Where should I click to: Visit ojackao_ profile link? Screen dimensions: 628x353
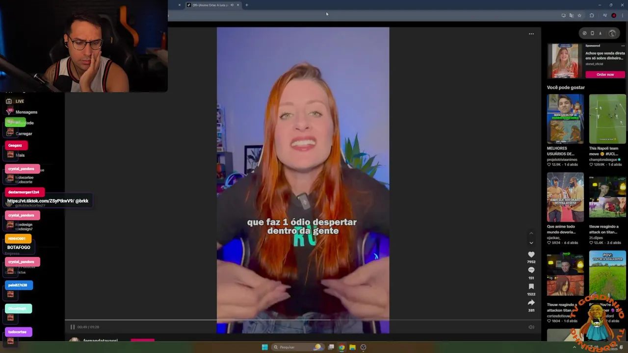pos(554,238)
